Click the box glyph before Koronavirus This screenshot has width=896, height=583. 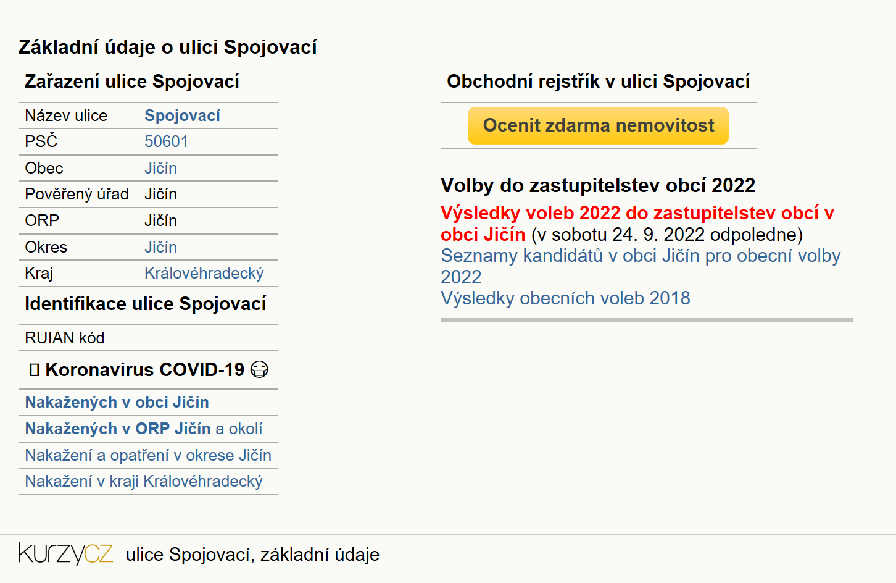[x=35, y=370]
